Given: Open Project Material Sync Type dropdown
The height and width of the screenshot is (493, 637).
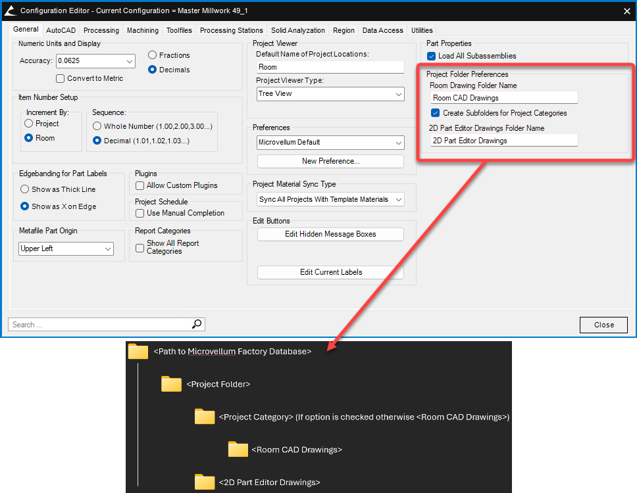Looking at the screenshot, I should click(331, 199).
